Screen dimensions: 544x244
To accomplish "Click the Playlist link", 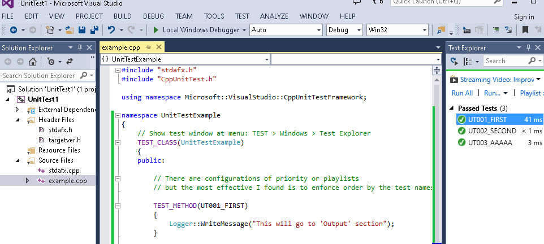I will [x=530, y=93].
